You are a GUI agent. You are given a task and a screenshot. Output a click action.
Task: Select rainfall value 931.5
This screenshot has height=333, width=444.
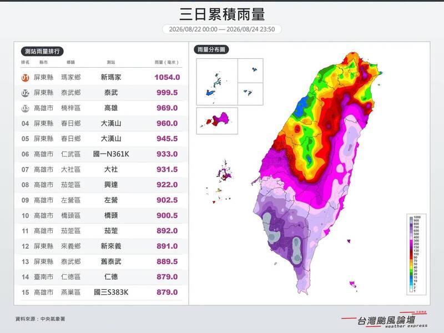pos(167,169)
